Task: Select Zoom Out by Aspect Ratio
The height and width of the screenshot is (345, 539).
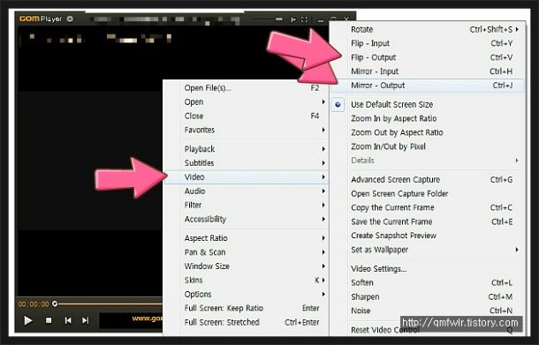Action: [428, 132]
